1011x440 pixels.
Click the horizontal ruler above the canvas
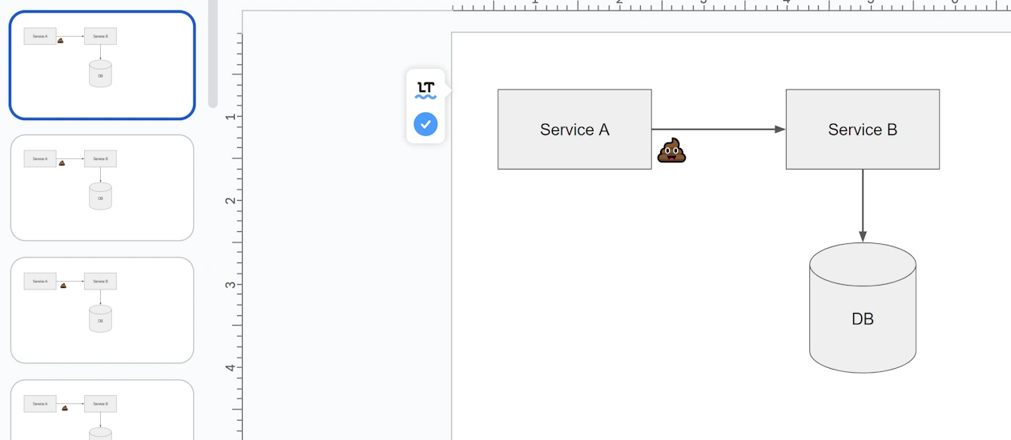tap(731, 5)
